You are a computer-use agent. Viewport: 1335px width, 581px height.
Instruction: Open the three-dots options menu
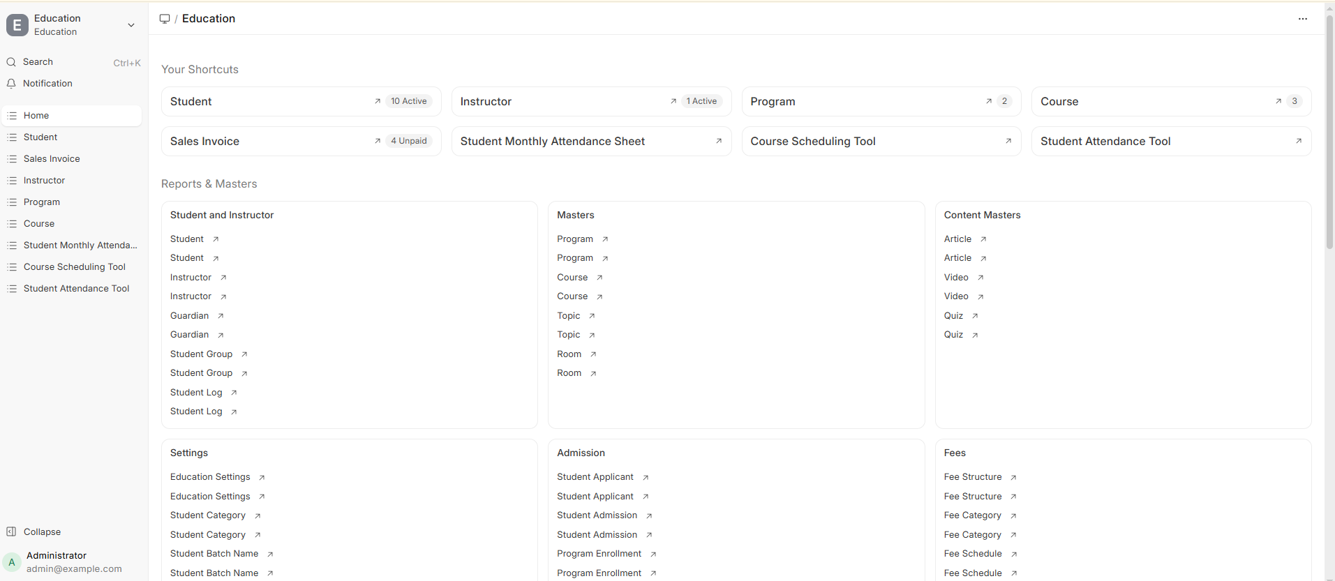tap(1302, 19)
